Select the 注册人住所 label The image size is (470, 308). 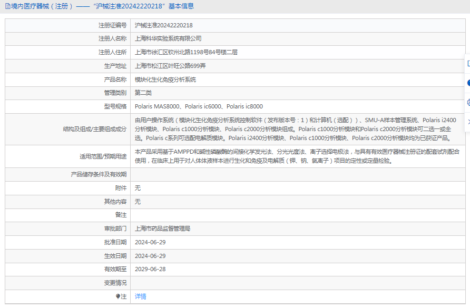tap(113, 53)
